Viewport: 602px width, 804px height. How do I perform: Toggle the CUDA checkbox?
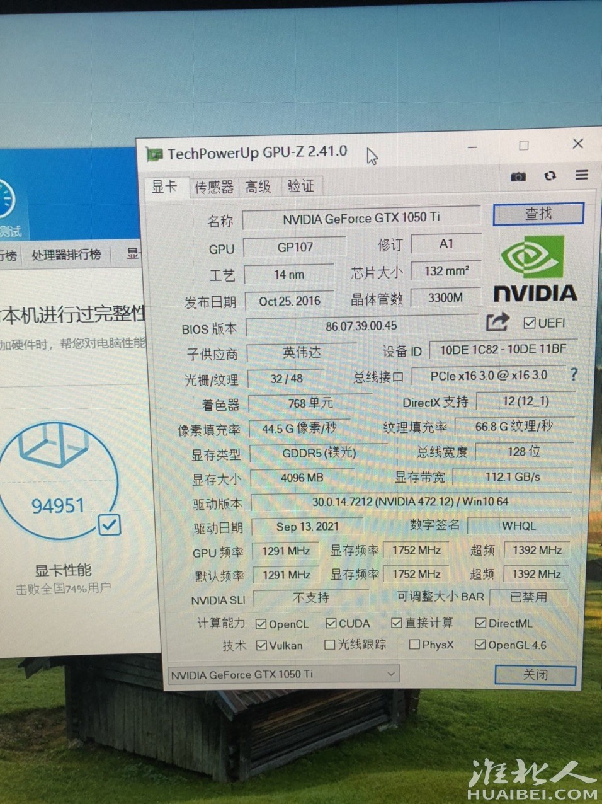[x=331, y=623]
